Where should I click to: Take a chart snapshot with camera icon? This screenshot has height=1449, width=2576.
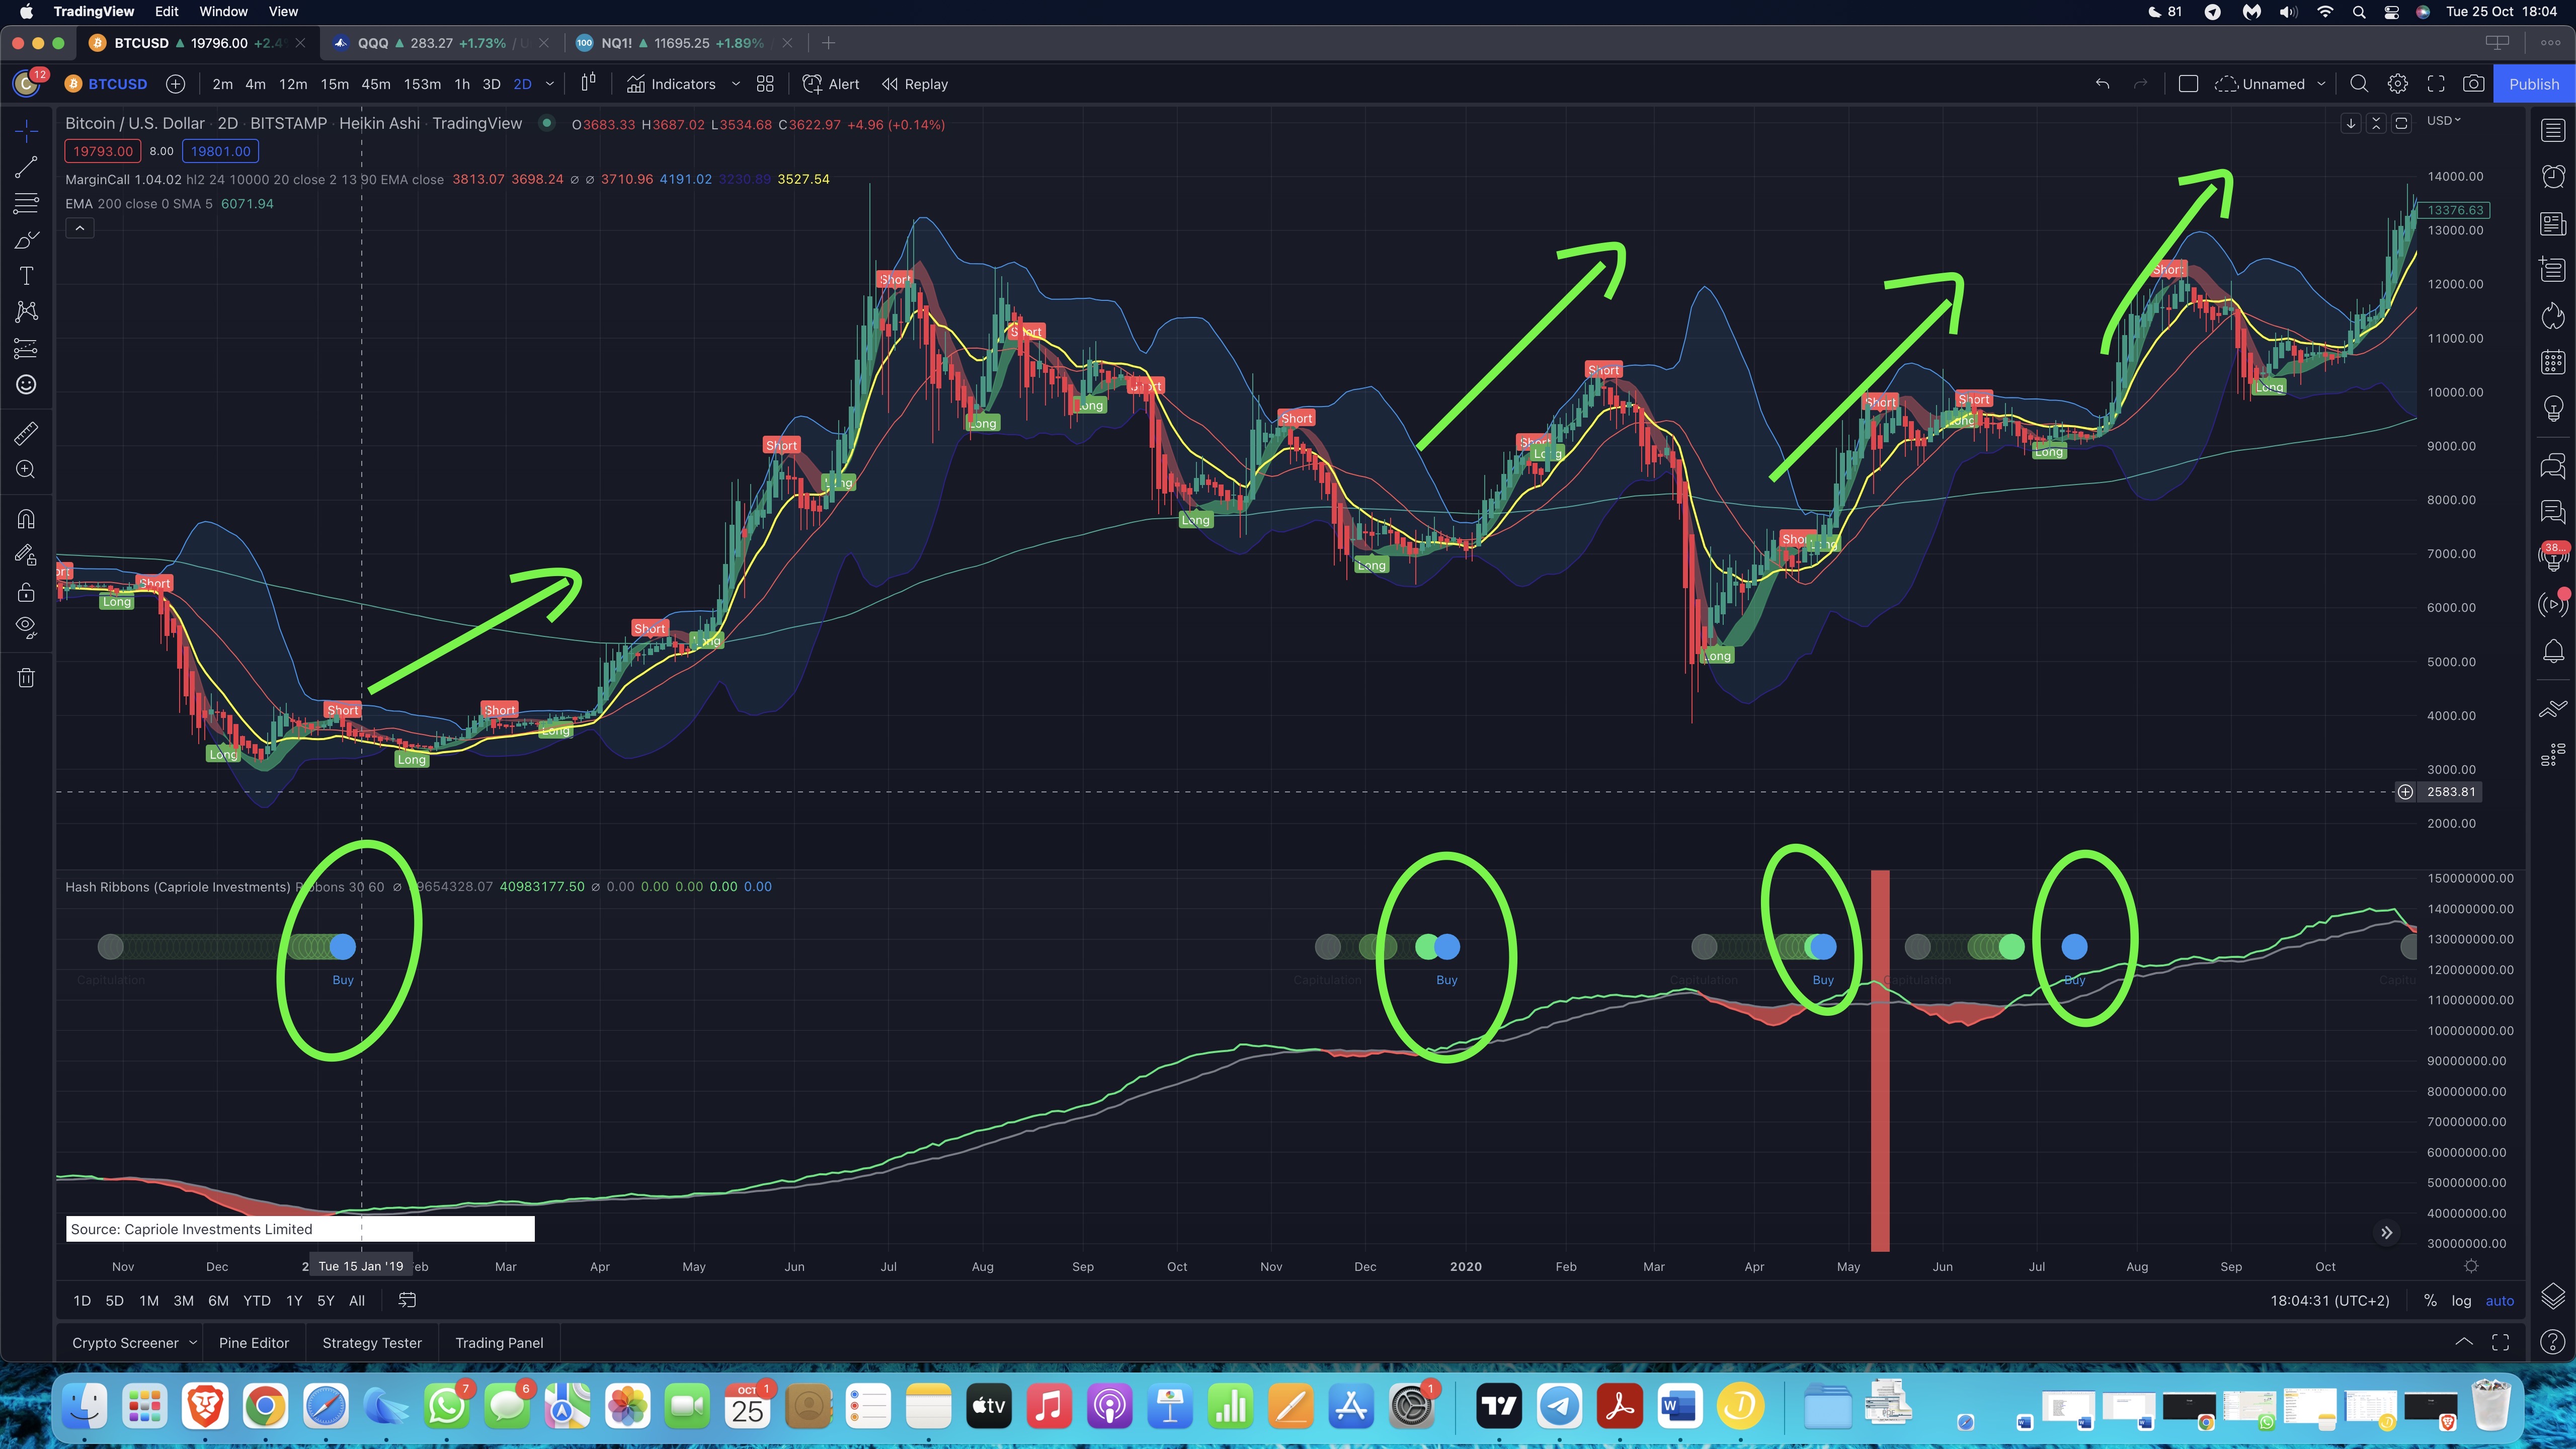(2473, 84)
